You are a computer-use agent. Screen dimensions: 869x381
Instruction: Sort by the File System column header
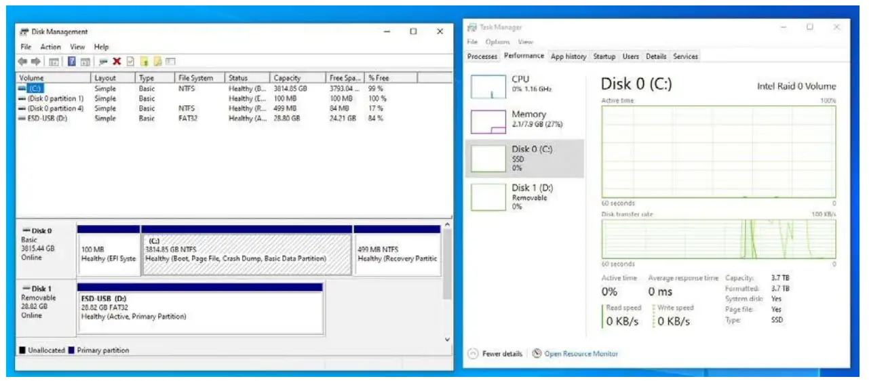pos(200,78)
